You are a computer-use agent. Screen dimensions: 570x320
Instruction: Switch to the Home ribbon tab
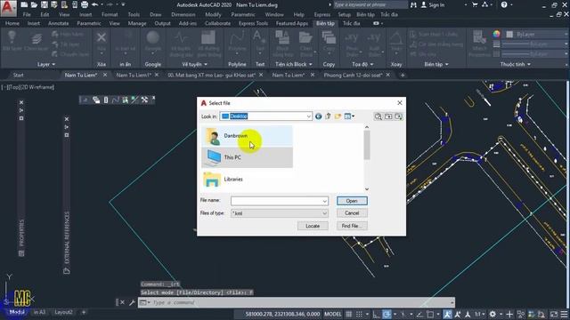click(x=12, y=23)
